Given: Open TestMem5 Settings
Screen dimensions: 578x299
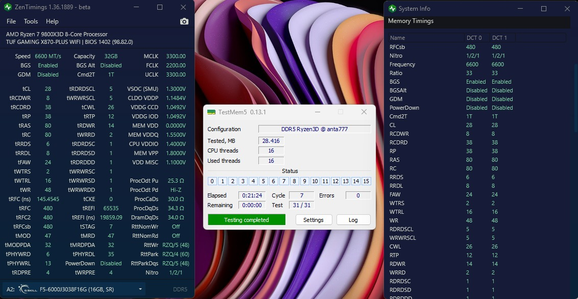Looking at the screenshot, I should tap(314, 220).
